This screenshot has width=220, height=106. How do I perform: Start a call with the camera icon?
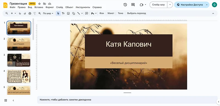point(141,5)
